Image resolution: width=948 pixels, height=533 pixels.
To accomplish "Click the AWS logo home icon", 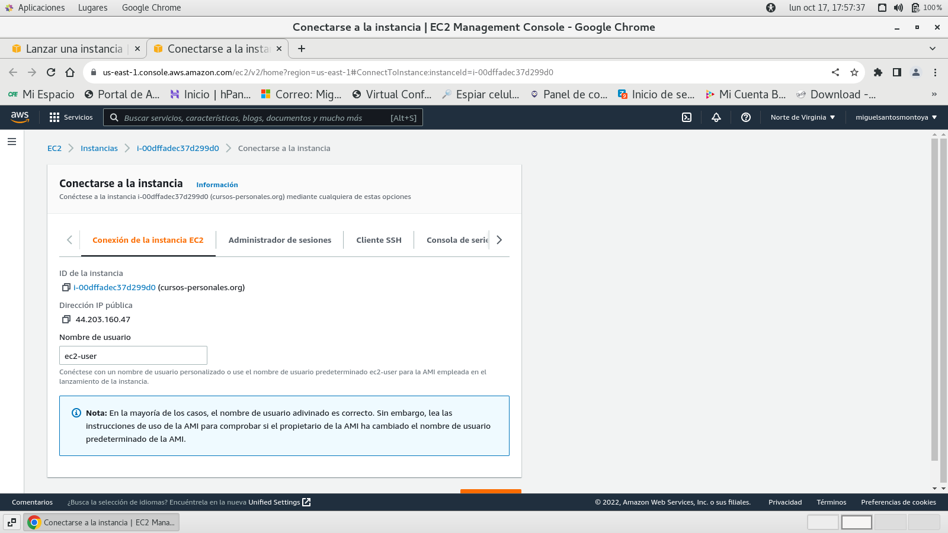I will coord(20,117).
